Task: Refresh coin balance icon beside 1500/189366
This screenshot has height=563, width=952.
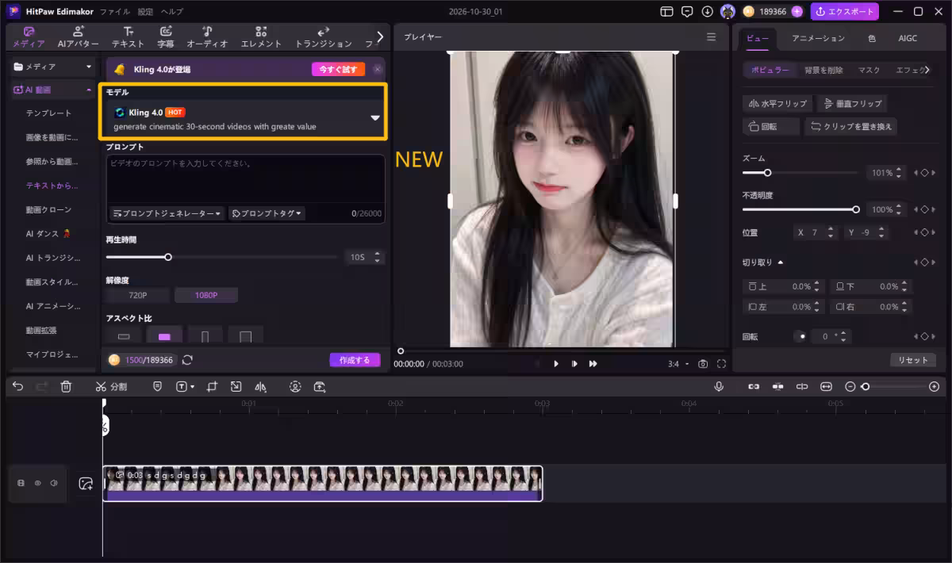Action: pyautogui.click(x=187, y=360)
